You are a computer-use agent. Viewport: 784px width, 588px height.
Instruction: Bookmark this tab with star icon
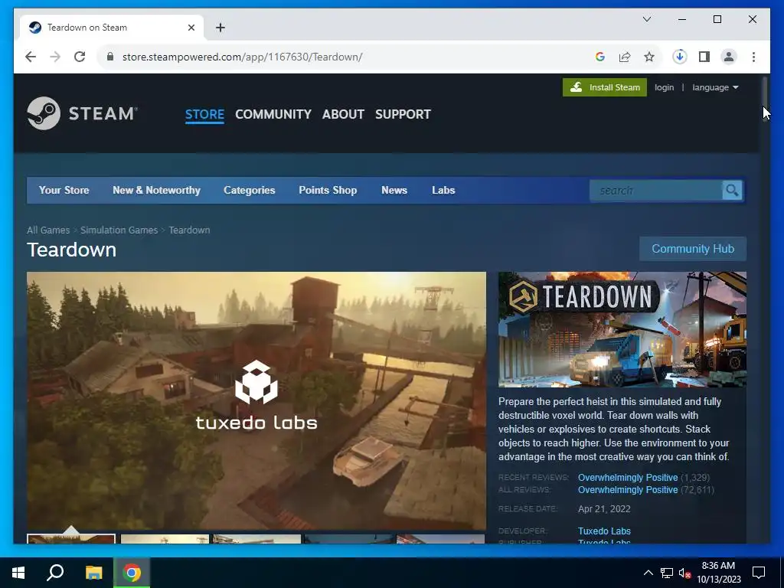[649, 57]
